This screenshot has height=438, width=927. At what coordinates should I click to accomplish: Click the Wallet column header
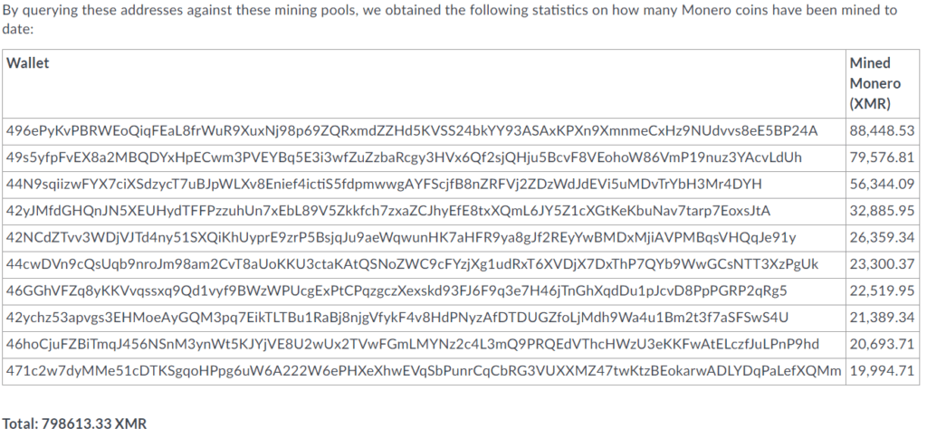(x=27, y=63)
